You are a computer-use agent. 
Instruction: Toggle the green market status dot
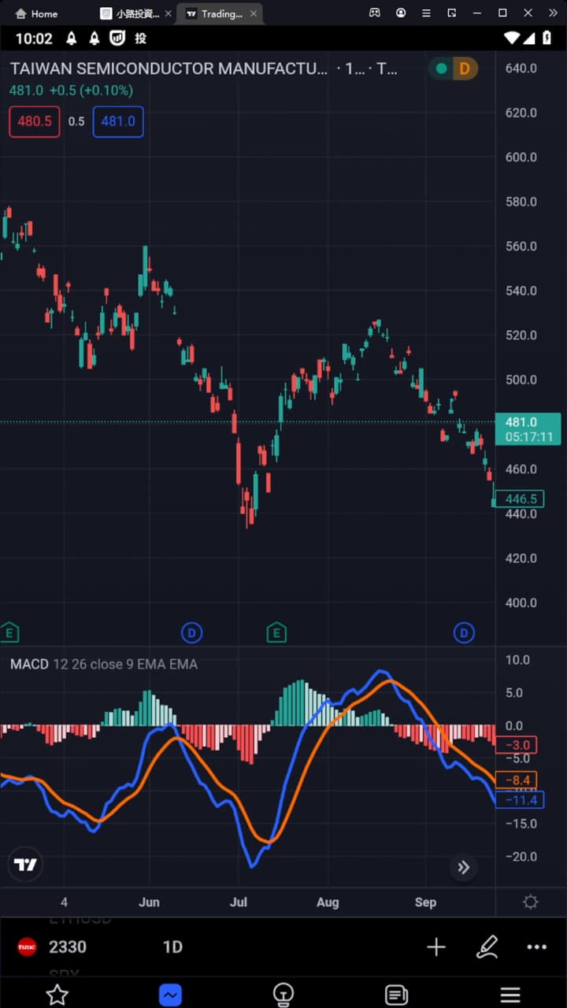pos(442,69)
